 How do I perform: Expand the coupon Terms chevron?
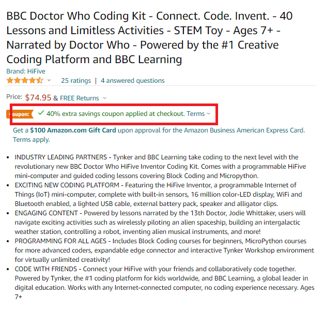pos(208,114)
